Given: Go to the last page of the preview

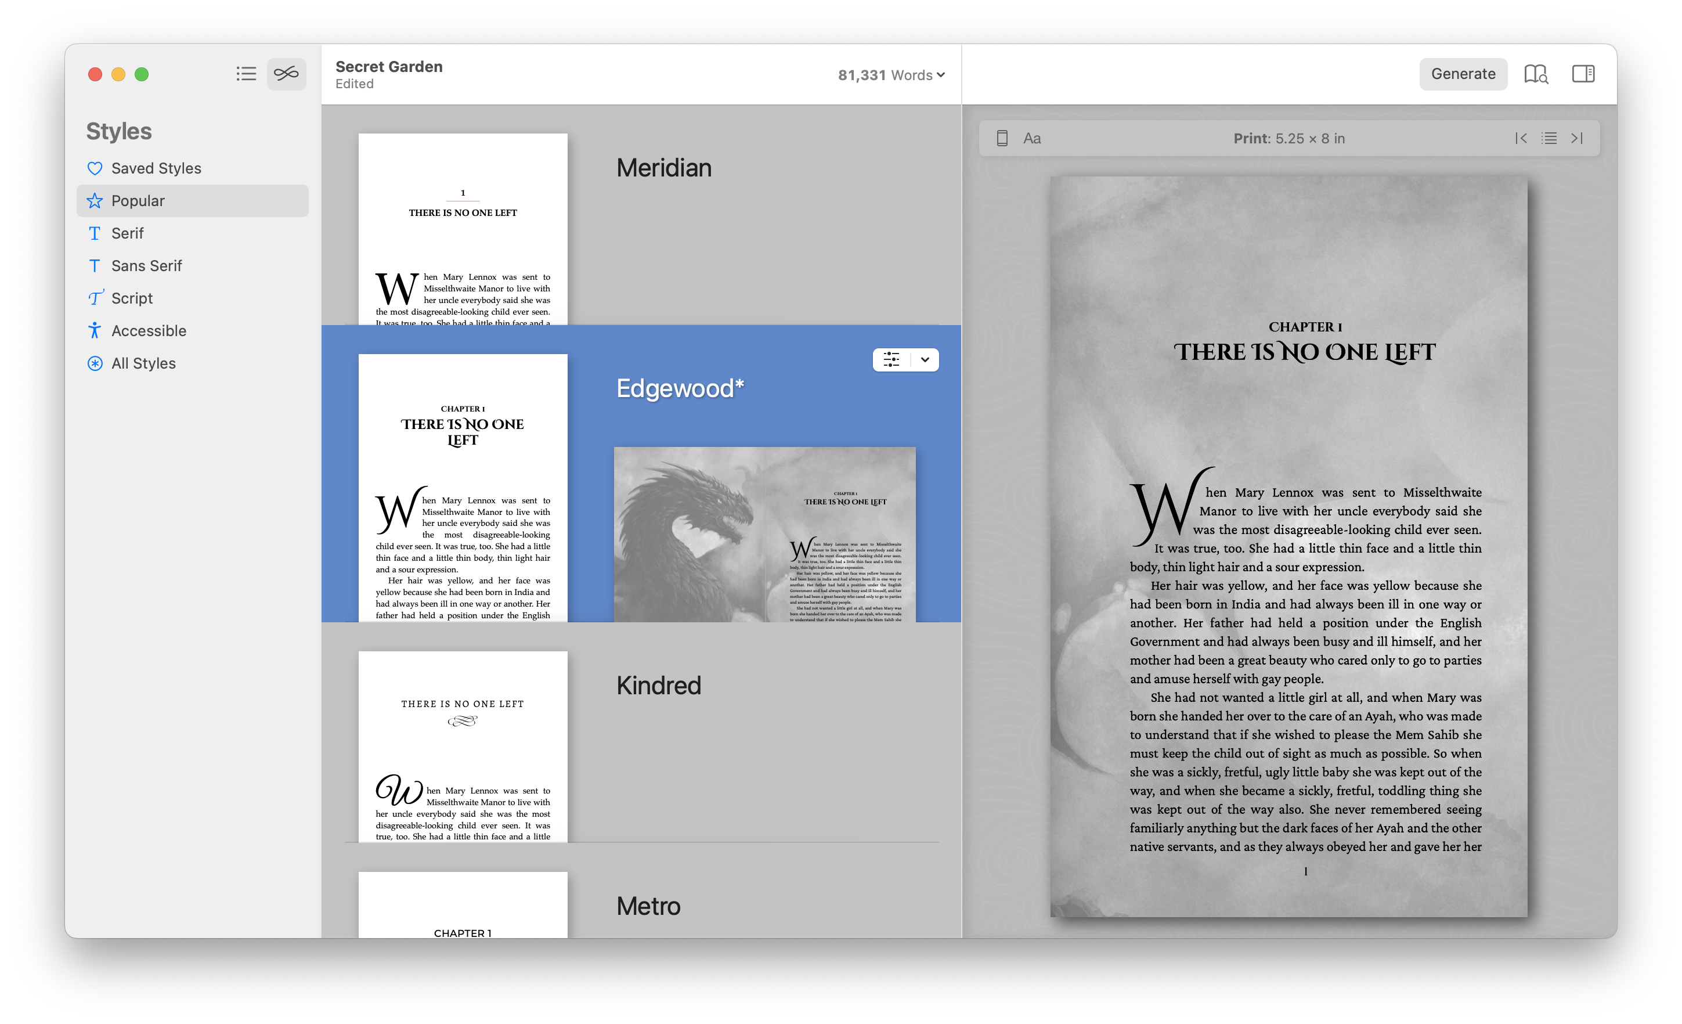Looking at the screenshot, I should (x=1576, y=139).
